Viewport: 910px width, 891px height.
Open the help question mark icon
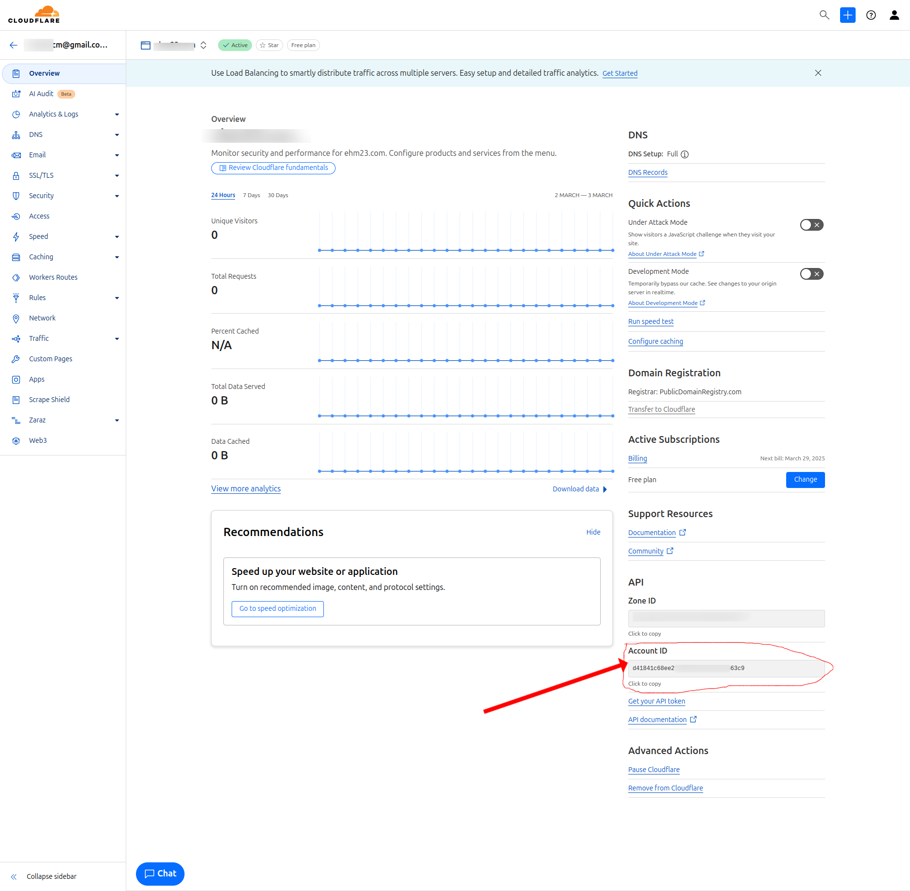871,15
